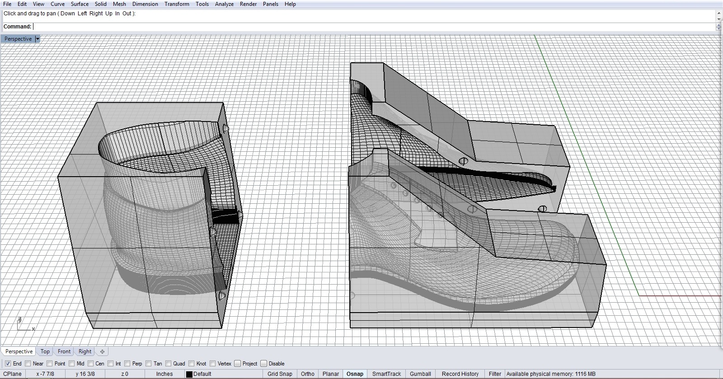Toggle SmartTrack in status bar
This screenshot has width=723, height=379.
(x=386, y=374)
